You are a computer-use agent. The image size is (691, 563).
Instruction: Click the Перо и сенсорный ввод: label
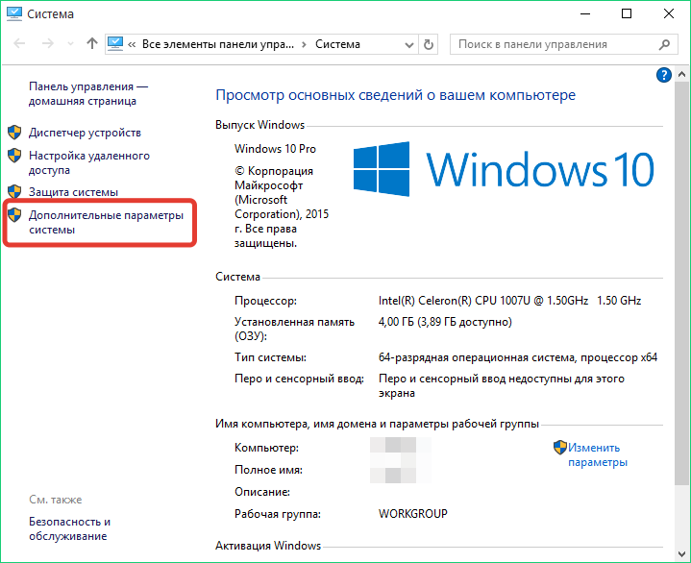299,379
